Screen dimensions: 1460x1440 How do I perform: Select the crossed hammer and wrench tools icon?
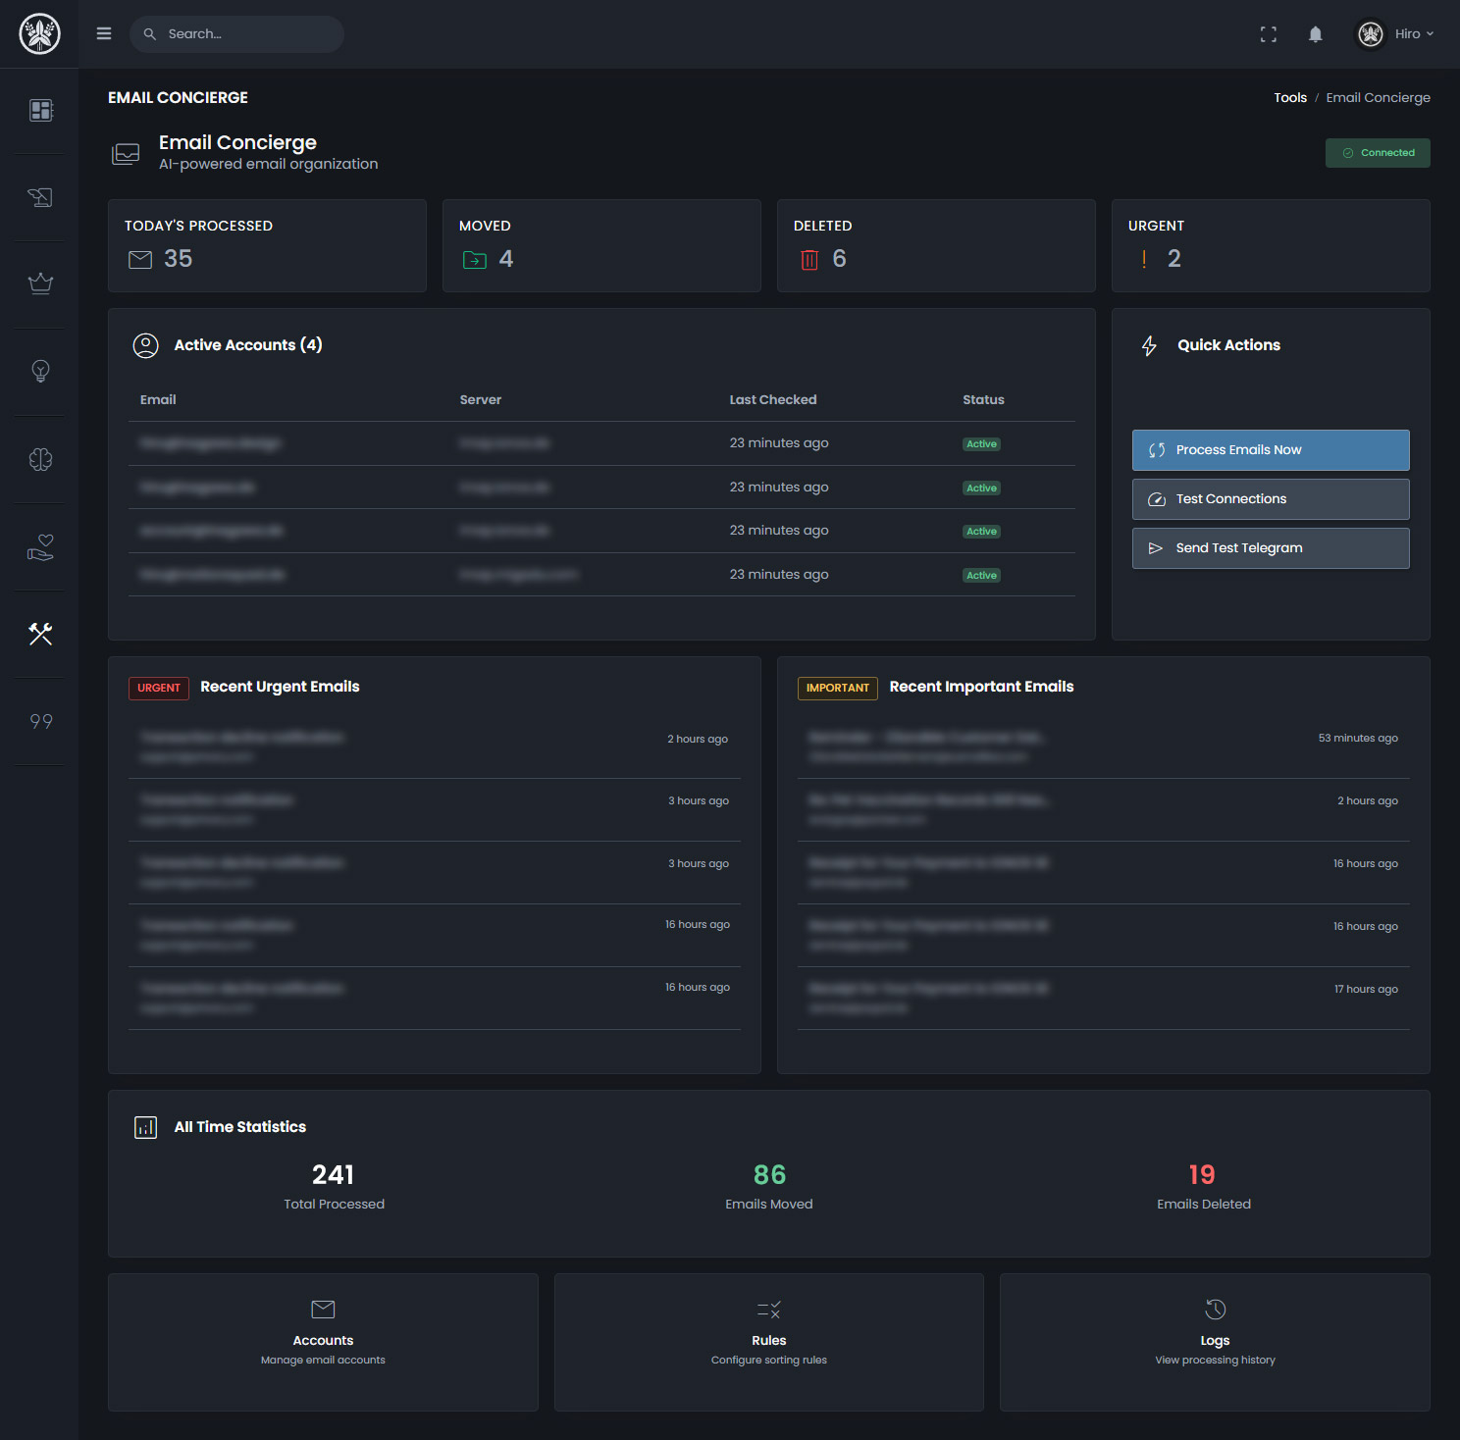click(39, 635)
